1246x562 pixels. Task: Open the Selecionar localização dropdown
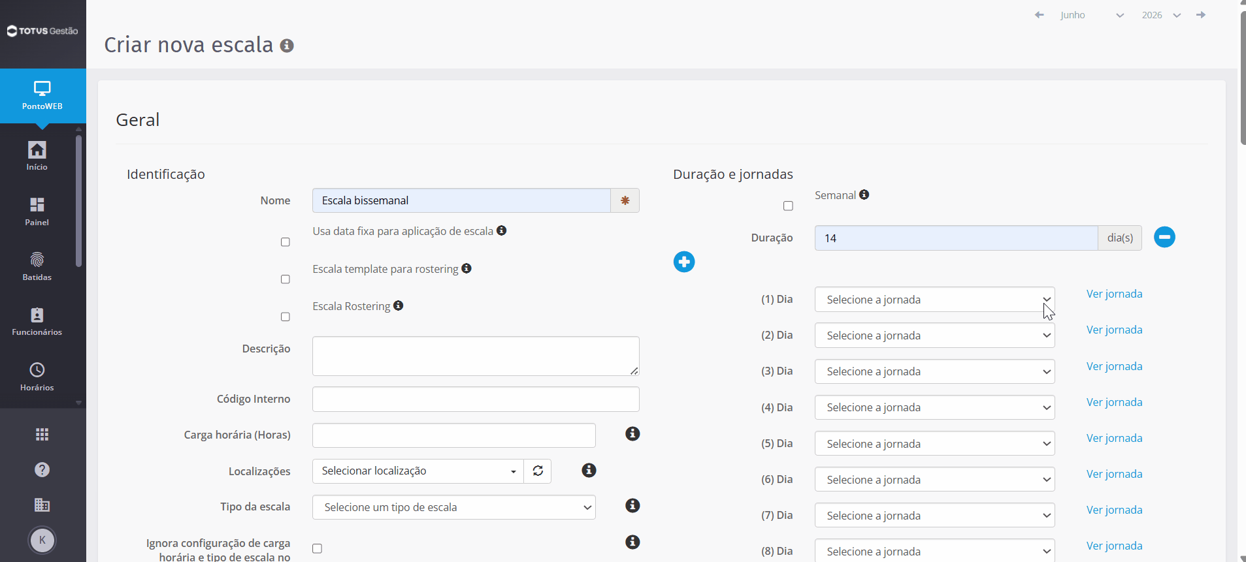tap(418, 471)
